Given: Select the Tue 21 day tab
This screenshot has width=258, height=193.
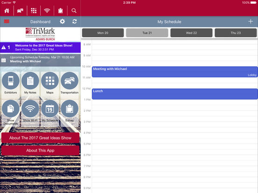Looking at the screenshot, I should click(x=147, y=33).
